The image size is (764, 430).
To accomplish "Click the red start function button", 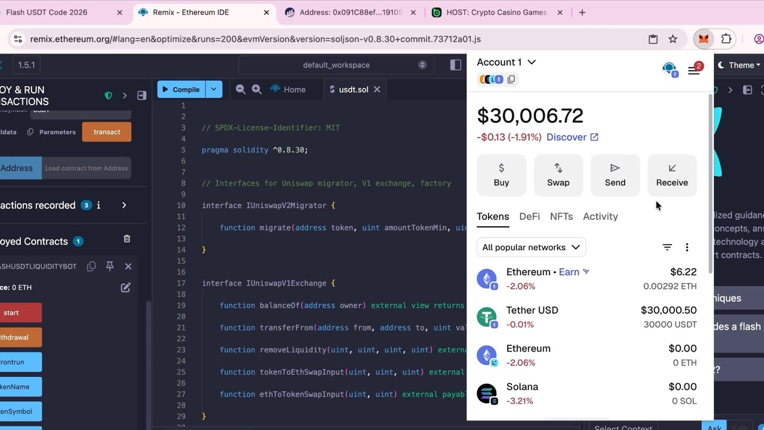I will point(20,313).
